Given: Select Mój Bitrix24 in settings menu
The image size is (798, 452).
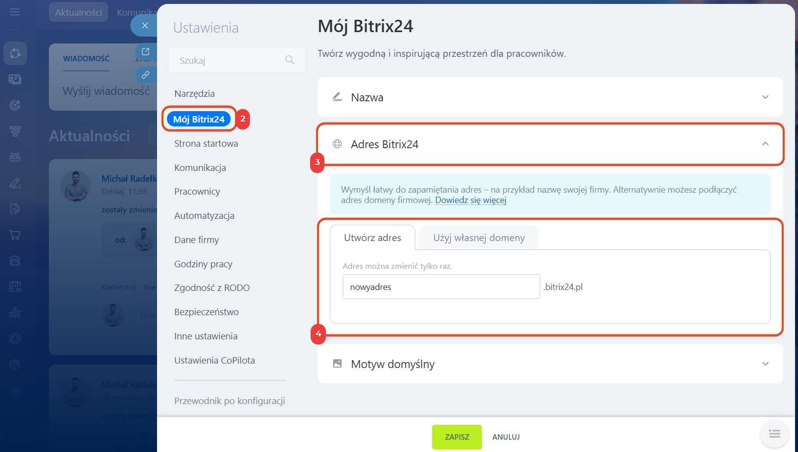Looking at the screenshot, I should point(199,119).
